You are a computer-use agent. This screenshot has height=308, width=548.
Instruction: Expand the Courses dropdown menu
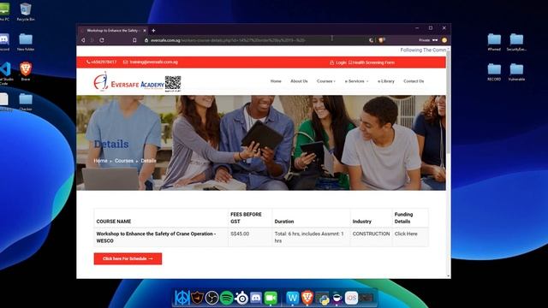pos(326,81)
